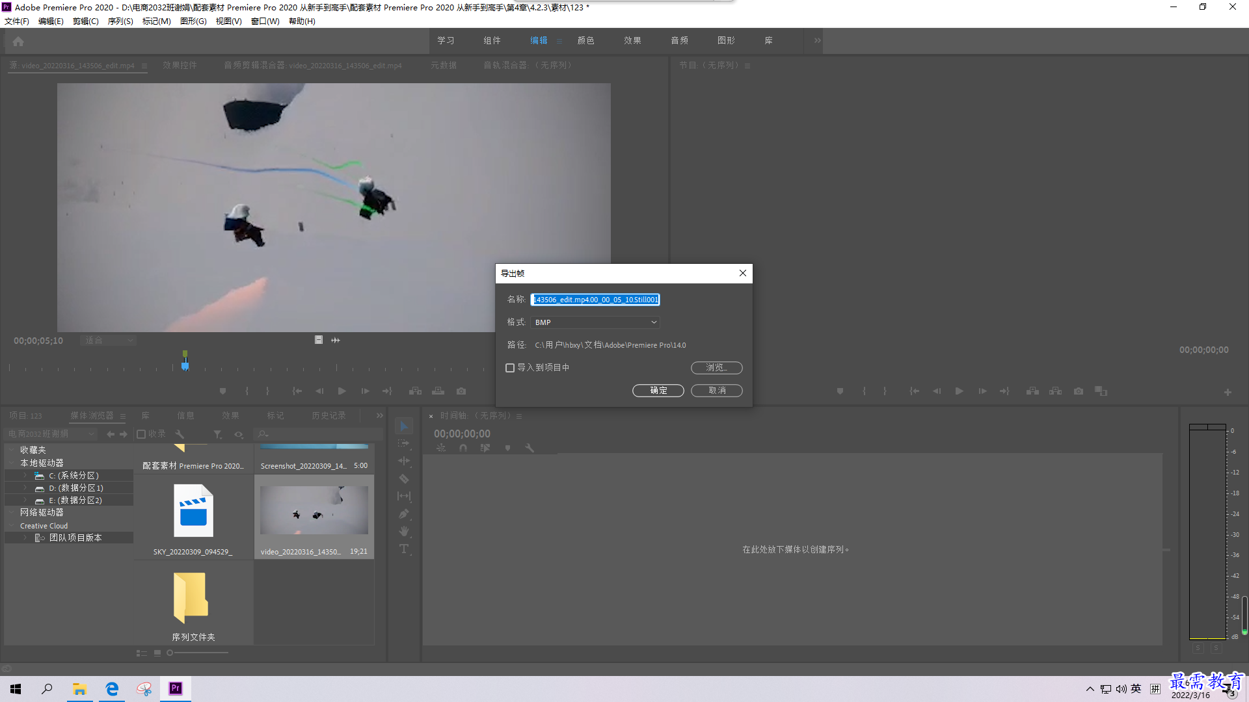Collapse Local Drives section
This screenshot has height=702, width=1249.
click(x=12, y=463)
